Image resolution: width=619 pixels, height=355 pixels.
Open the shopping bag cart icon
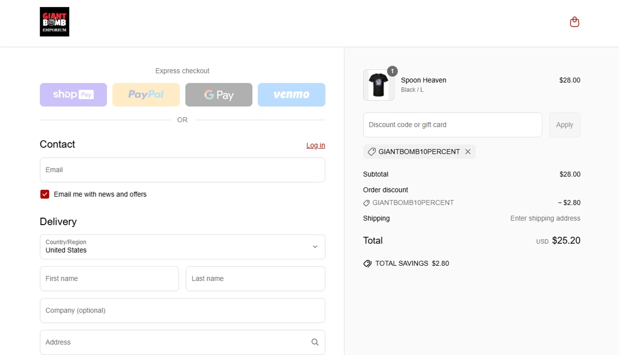pos(574,22)
